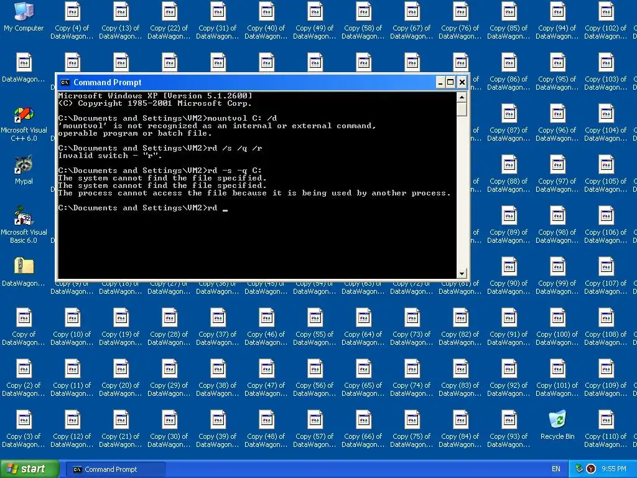Select the Copy of DataWagon file

pyautogui.click(x=24, y=326)
